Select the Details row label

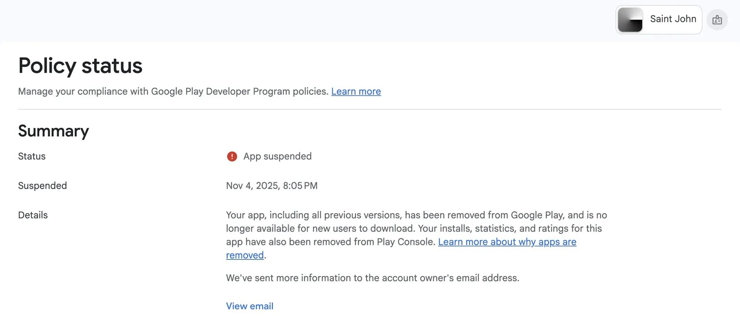click(x=33, y=215)
